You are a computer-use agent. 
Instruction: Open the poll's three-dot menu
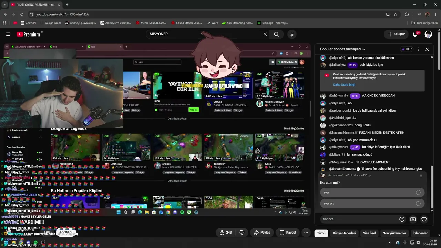point(421,176)
